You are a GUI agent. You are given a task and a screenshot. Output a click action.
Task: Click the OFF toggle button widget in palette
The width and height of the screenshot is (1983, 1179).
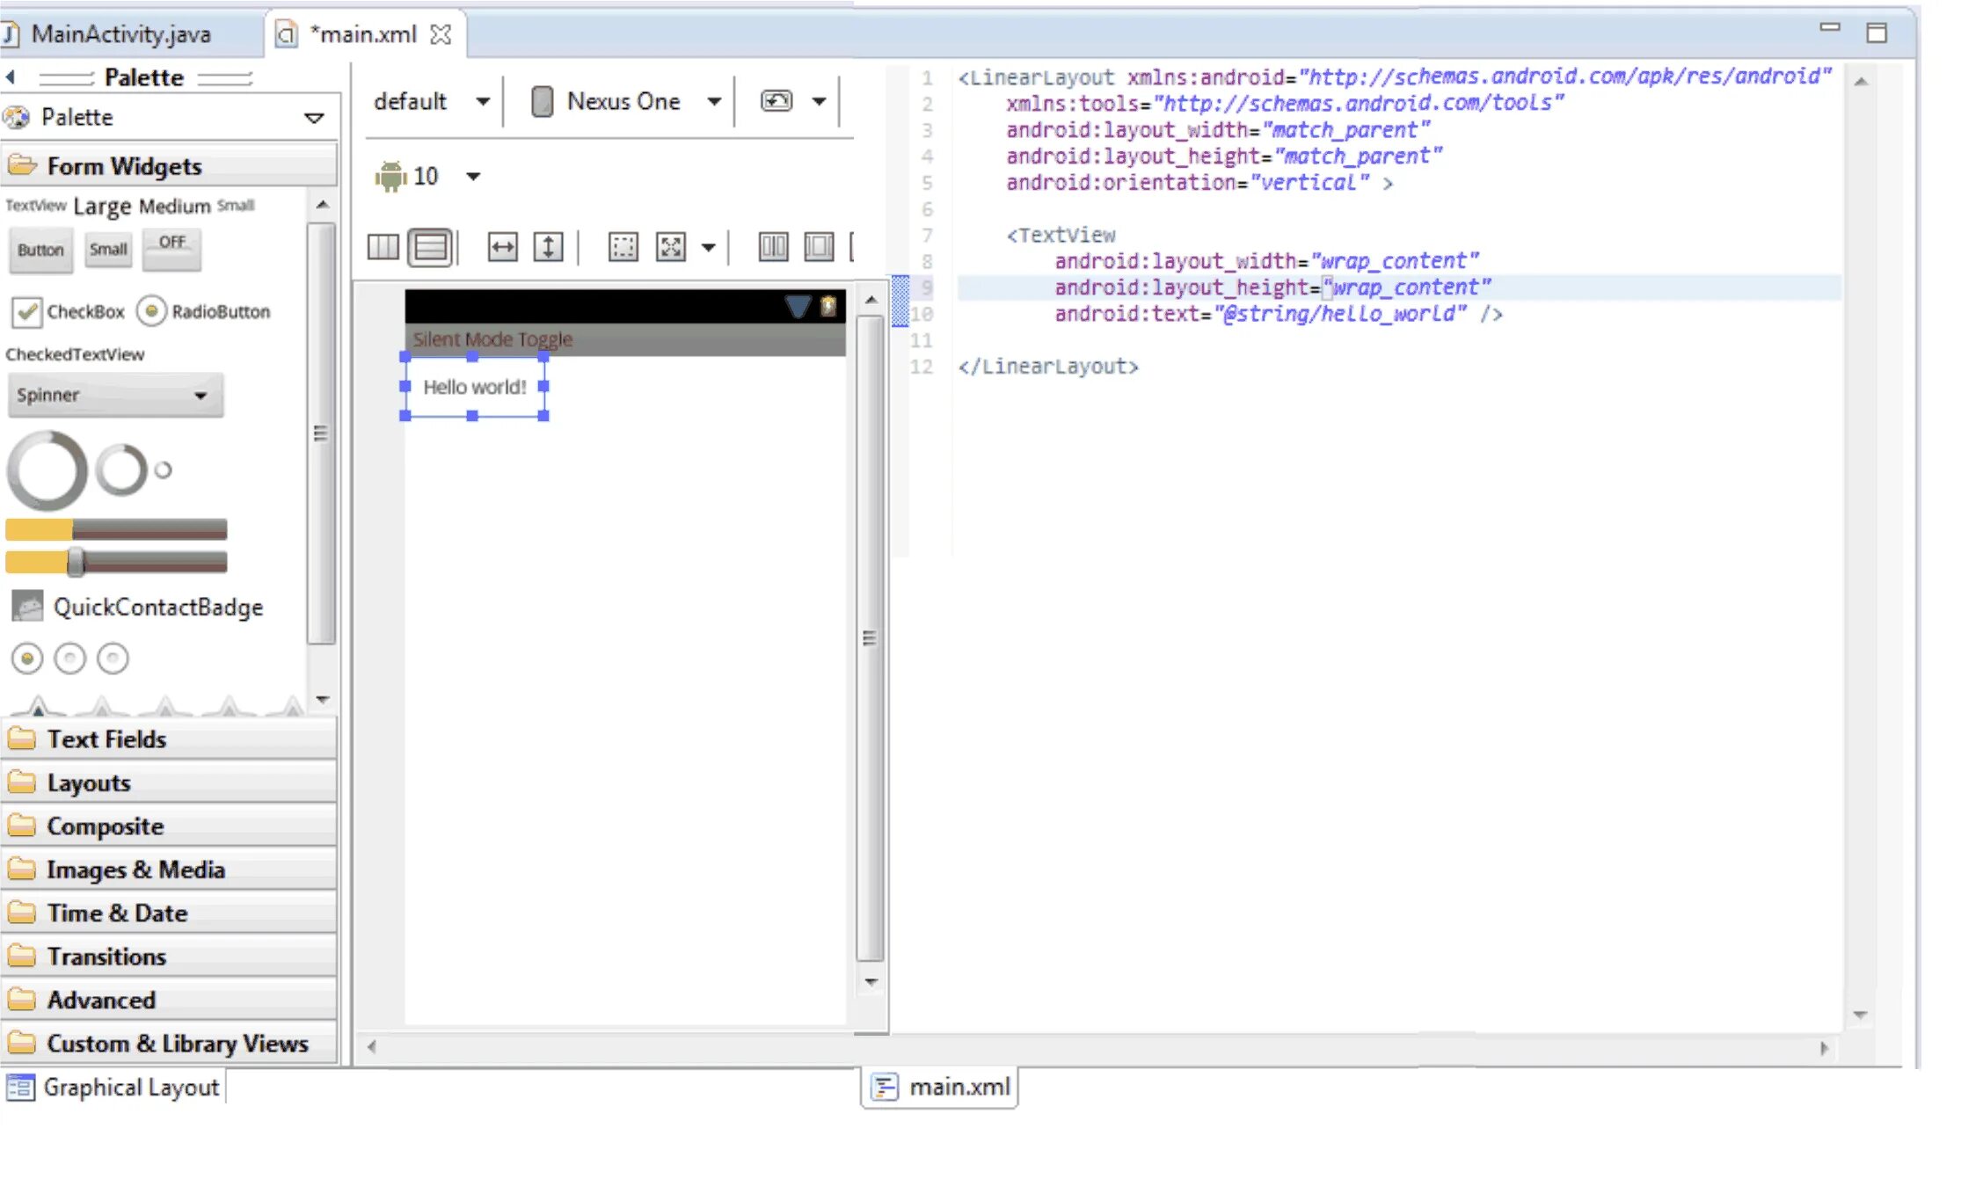[171, 247]
